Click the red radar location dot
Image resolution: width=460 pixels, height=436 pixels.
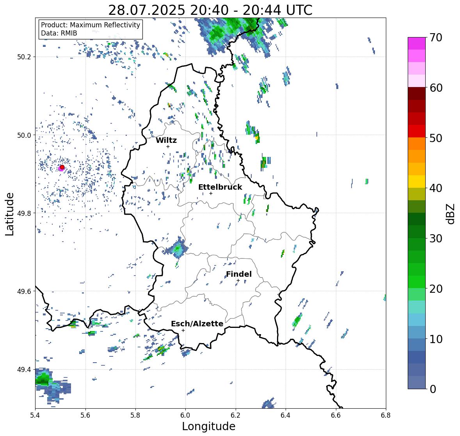(62, 167)
